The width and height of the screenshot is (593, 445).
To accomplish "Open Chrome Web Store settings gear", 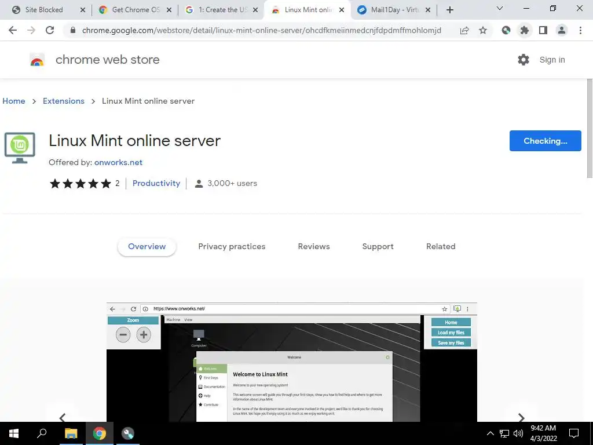I will tap(524, 60).
